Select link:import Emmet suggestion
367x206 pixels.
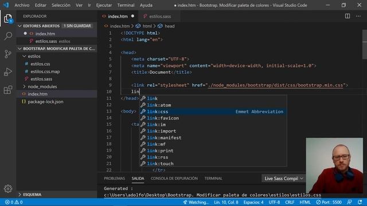pos(213,131)
